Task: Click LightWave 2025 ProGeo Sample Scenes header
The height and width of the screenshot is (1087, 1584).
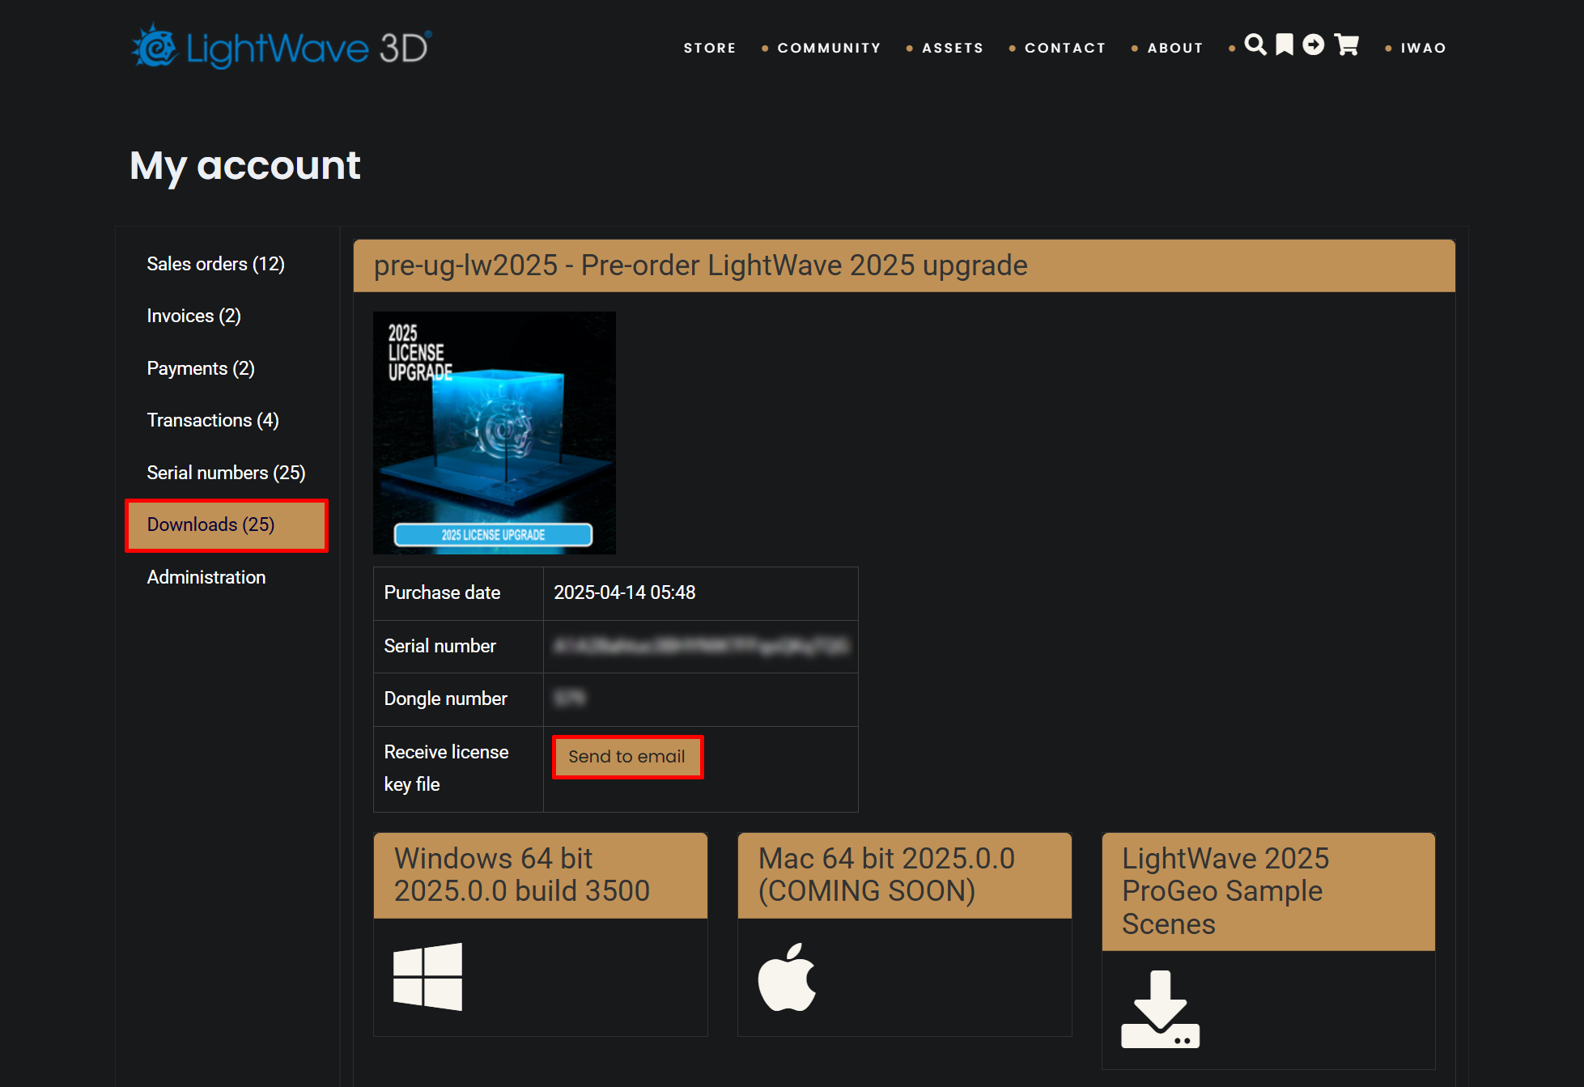Action: (x=1268, y=891)
